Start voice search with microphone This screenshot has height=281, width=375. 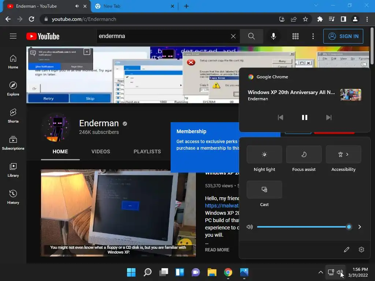coord(273,36)
